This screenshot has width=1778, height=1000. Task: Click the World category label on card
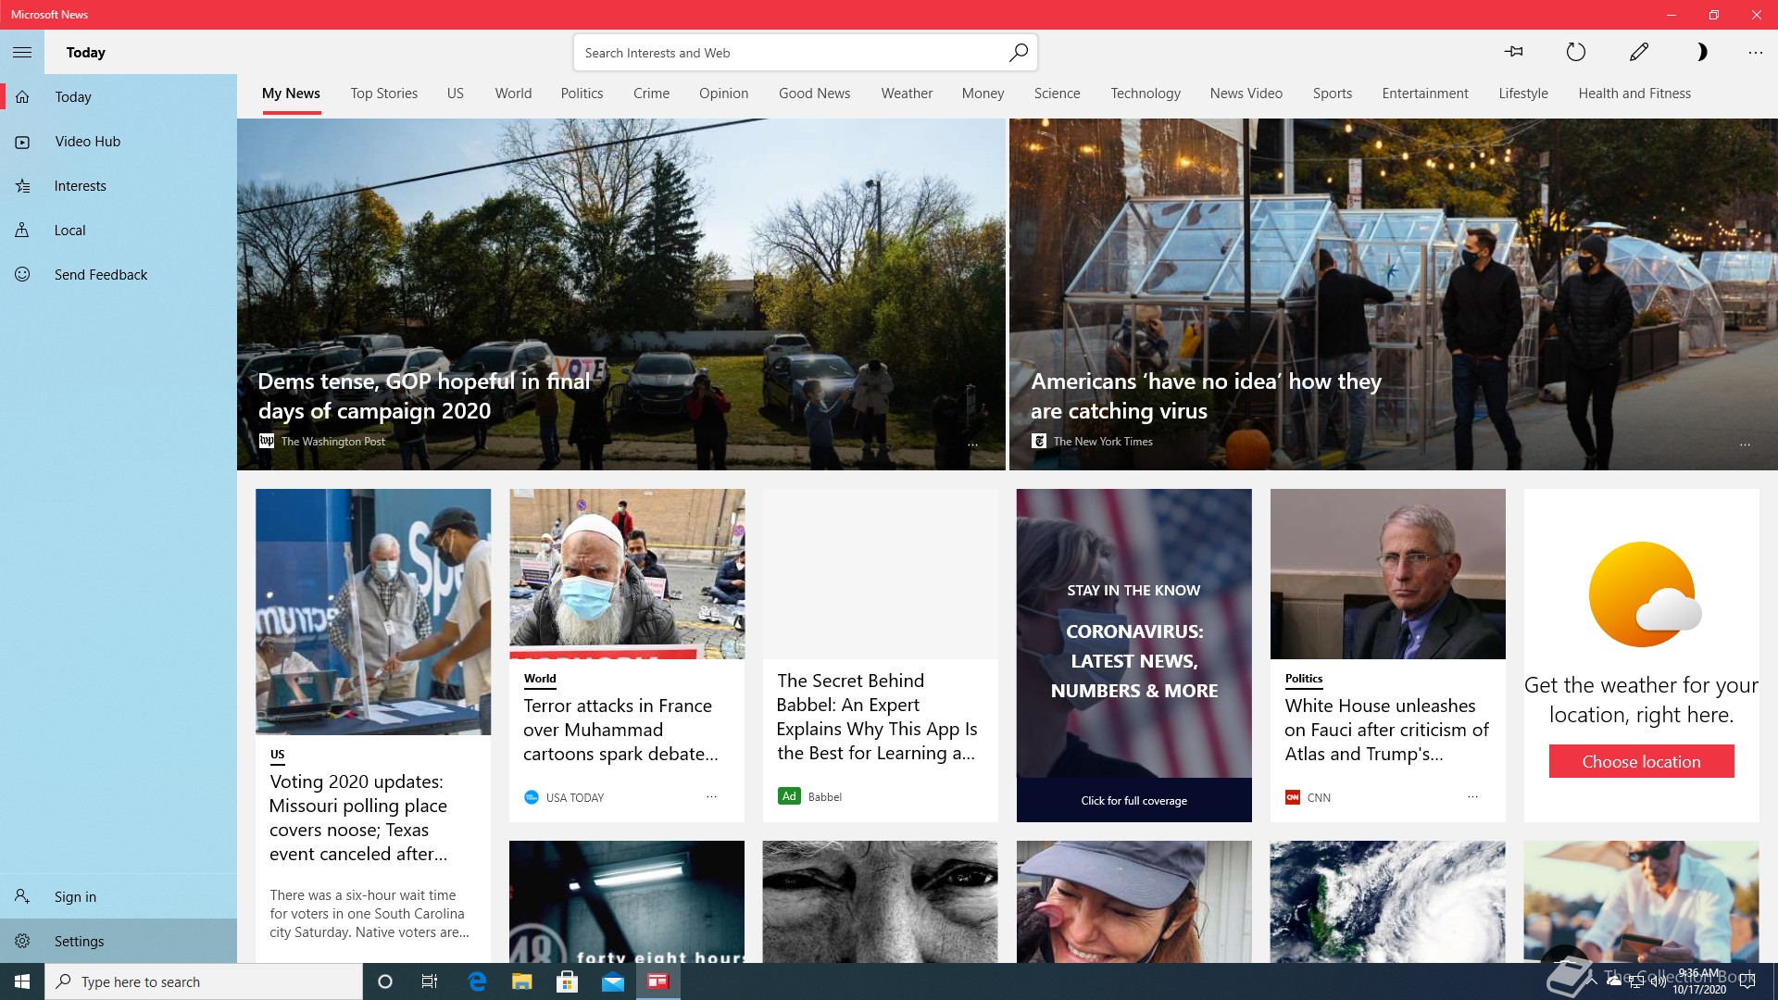[540, 679]
